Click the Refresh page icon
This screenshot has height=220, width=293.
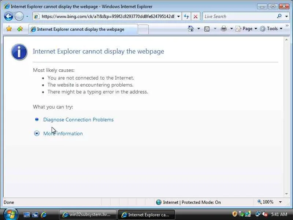tap(186, 16)
